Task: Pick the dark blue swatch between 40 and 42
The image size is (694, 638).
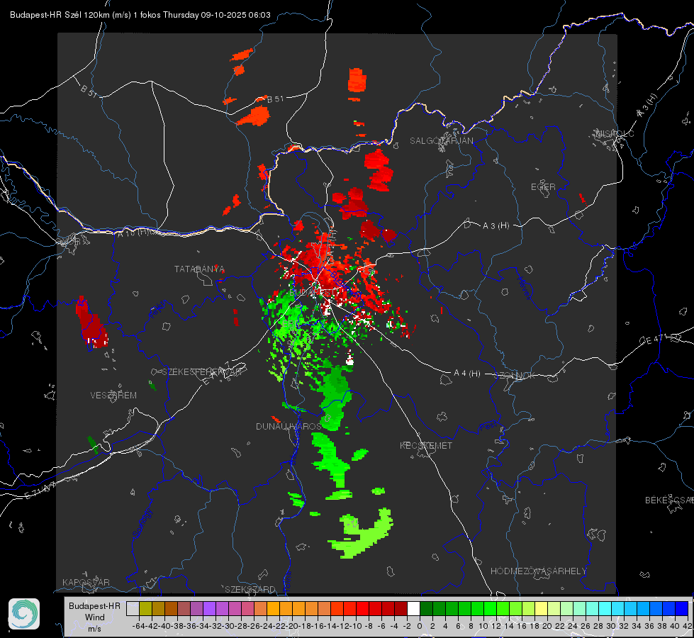Action: point(682,608)
